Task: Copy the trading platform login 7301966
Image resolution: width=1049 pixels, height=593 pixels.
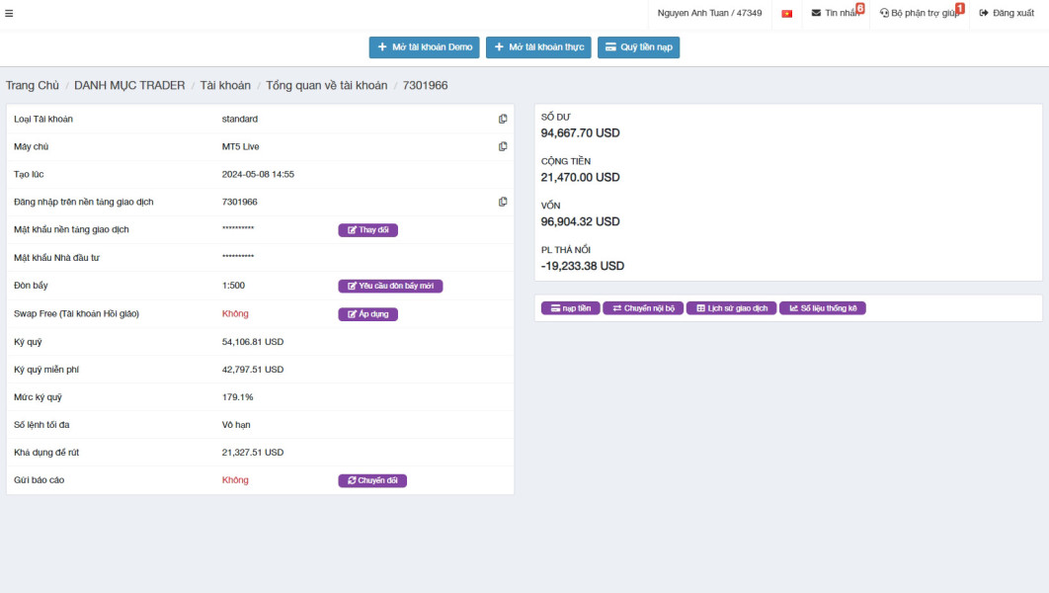Action: coord(503,202)
